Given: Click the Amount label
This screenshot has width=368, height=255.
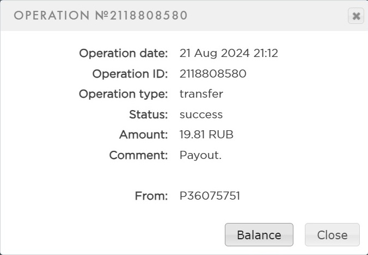Looking at the screenshot, I should coord(143,135).
